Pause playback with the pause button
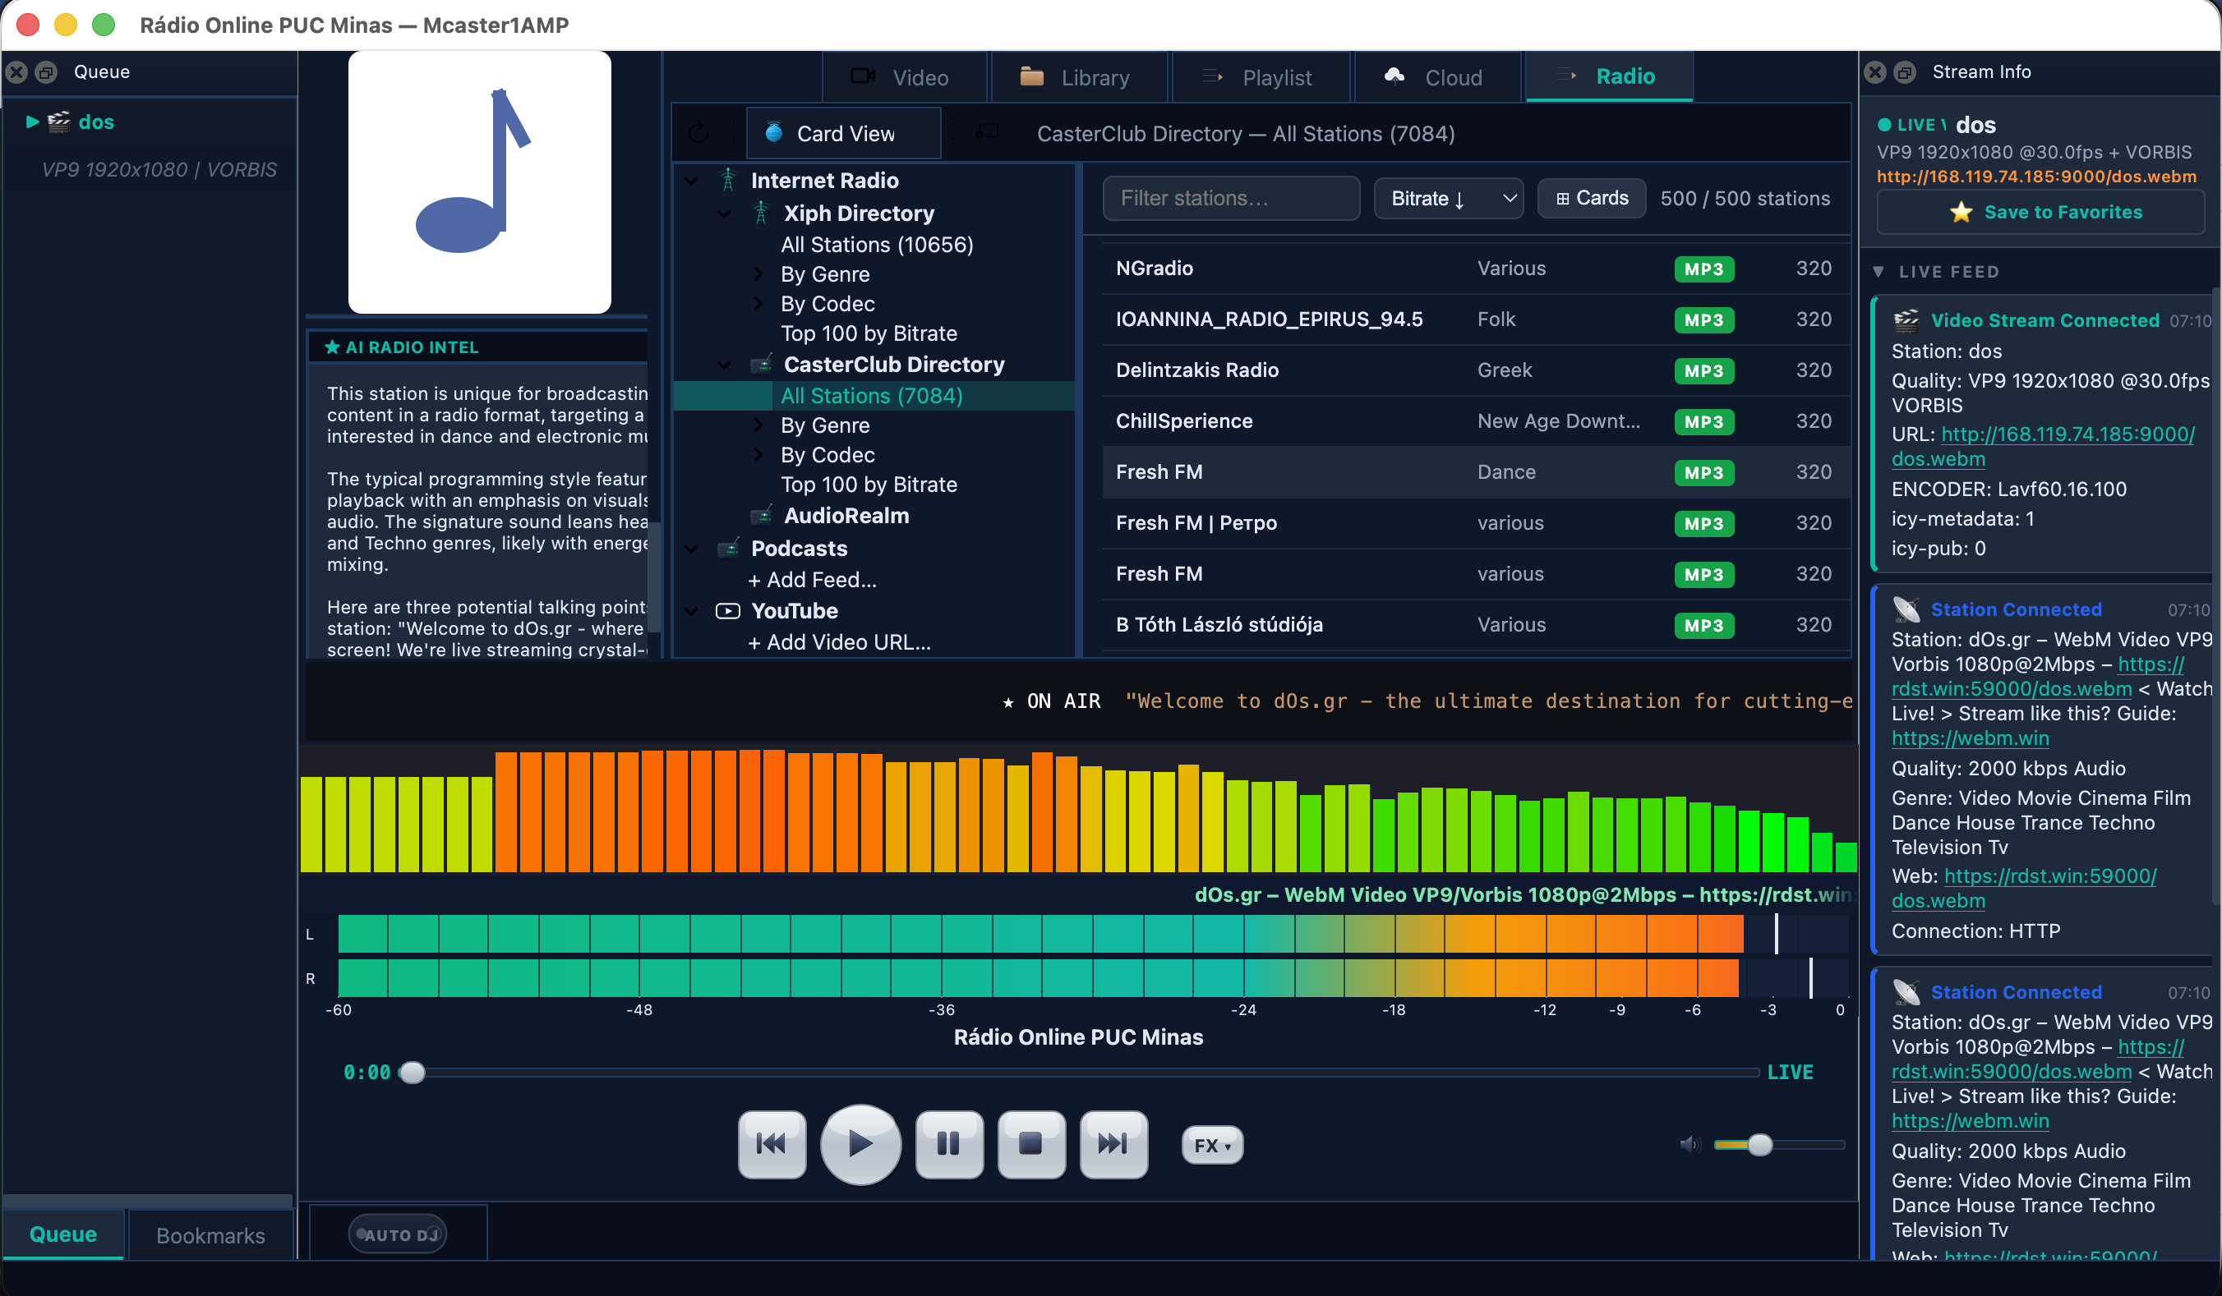Image resolution: width=2222 pixels, height=1296 pixels. pos(949,1143)
